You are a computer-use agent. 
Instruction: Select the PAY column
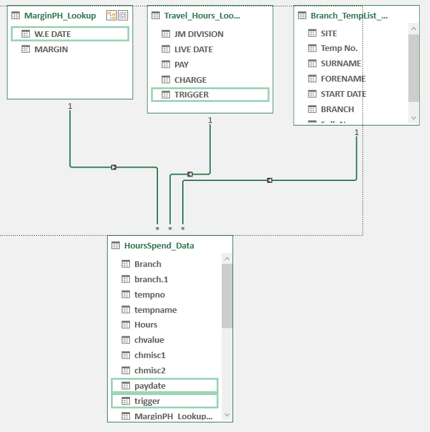click(210, 64)
